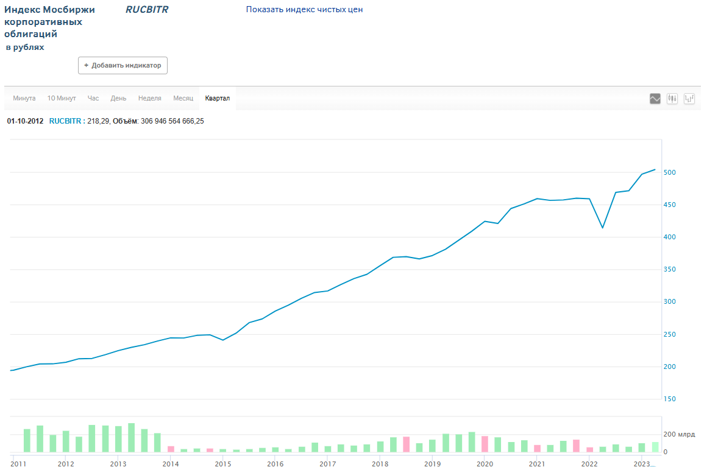The width and height of the screenshot is (707, 467).
Task: Click the 'Добавить индикатор' button
Action: [x=123, y=65]
